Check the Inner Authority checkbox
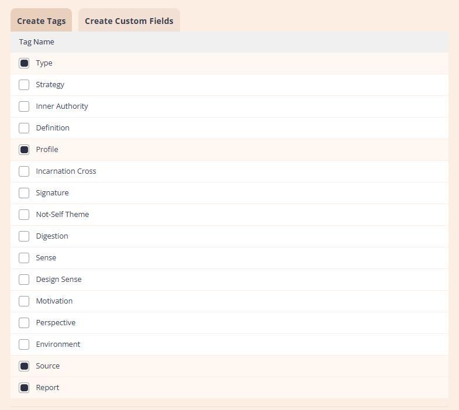This screenshot has width=459, height=410. pos(24,106)
